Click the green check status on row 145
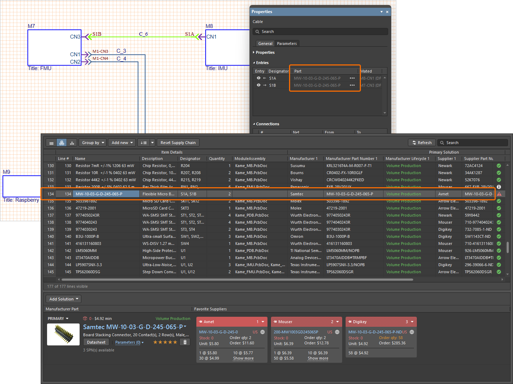513x384 pixels. click(499, 272)
